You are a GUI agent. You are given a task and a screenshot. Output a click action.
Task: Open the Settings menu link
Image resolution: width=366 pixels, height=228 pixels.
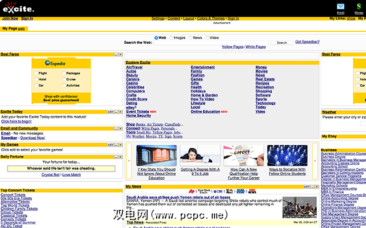tap(158, 19)
